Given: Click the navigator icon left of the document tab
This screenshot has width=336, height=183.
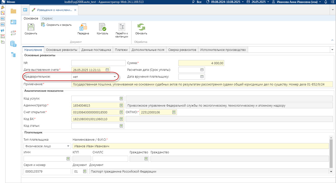Looking at the screenshot, I should tap(25, 10).
